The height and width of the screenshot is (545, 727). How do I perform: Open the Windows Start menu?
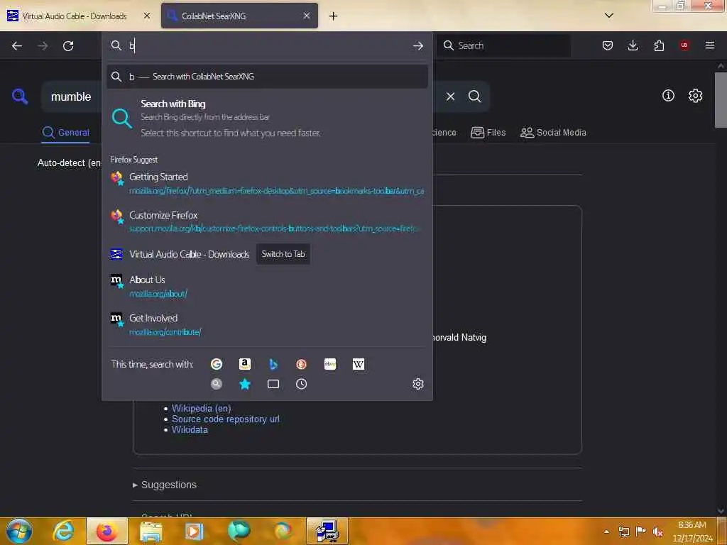tap(19, 532)
